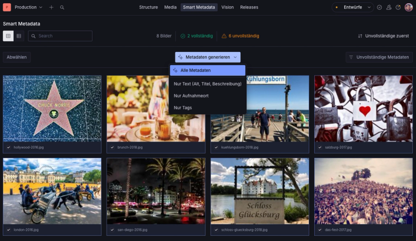416x241 pixels.
Task: Open the Vision tab
Action: click(228, 7)
